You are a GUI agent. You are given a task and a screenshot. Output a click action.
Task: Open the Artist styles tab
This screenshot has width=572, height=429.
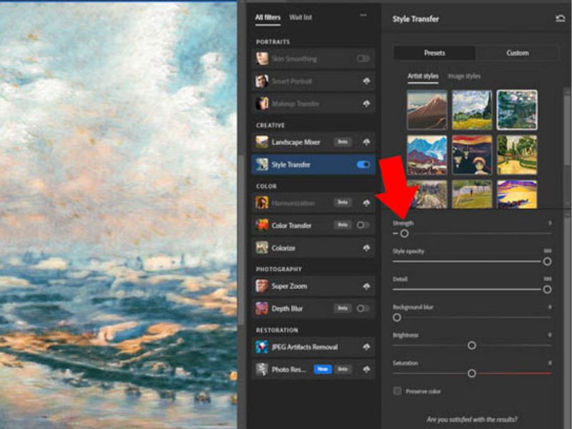tap(423, 77)
